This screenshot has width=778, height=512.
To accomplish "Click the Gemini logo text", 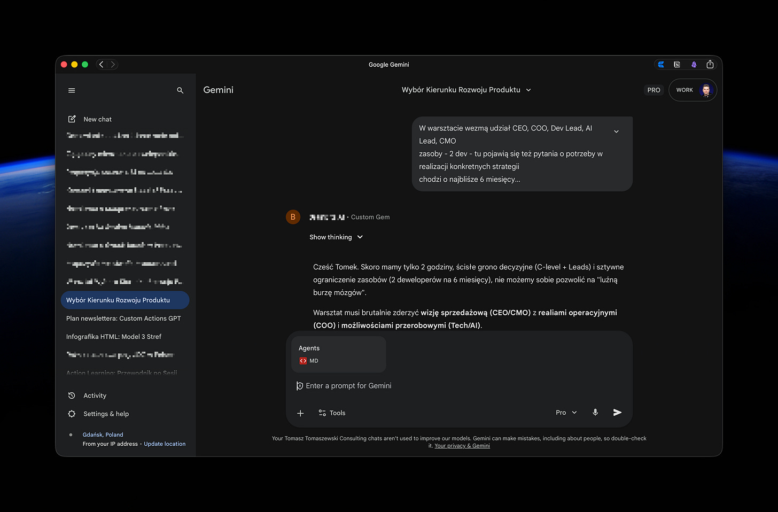I will [218, 90].
